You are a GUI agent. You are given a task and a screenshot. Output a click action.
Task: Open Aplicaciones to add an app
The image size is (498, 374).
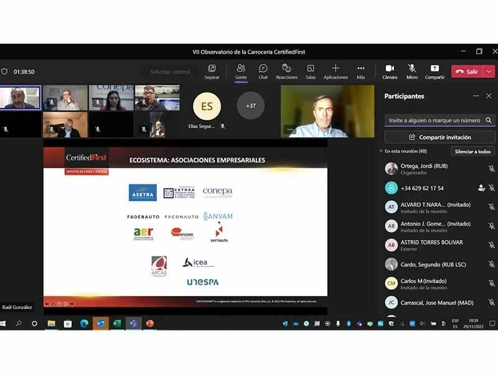(336, 72)
